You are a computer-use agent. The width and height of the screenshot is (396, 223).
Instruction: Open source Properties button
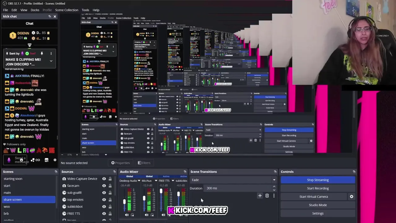pyautogui.click(x=120, y=163)
